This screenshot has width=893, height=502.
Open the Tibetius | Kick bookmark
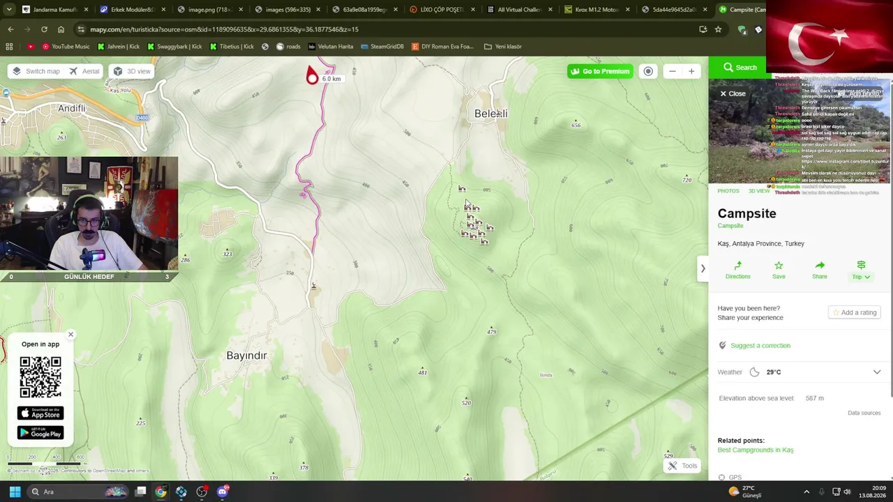pos(232,47)
